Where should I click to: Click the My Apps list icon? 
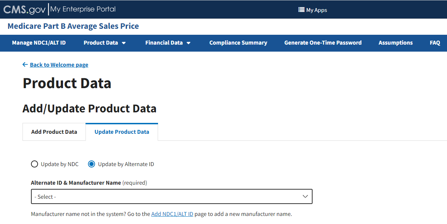pos(301,10)
